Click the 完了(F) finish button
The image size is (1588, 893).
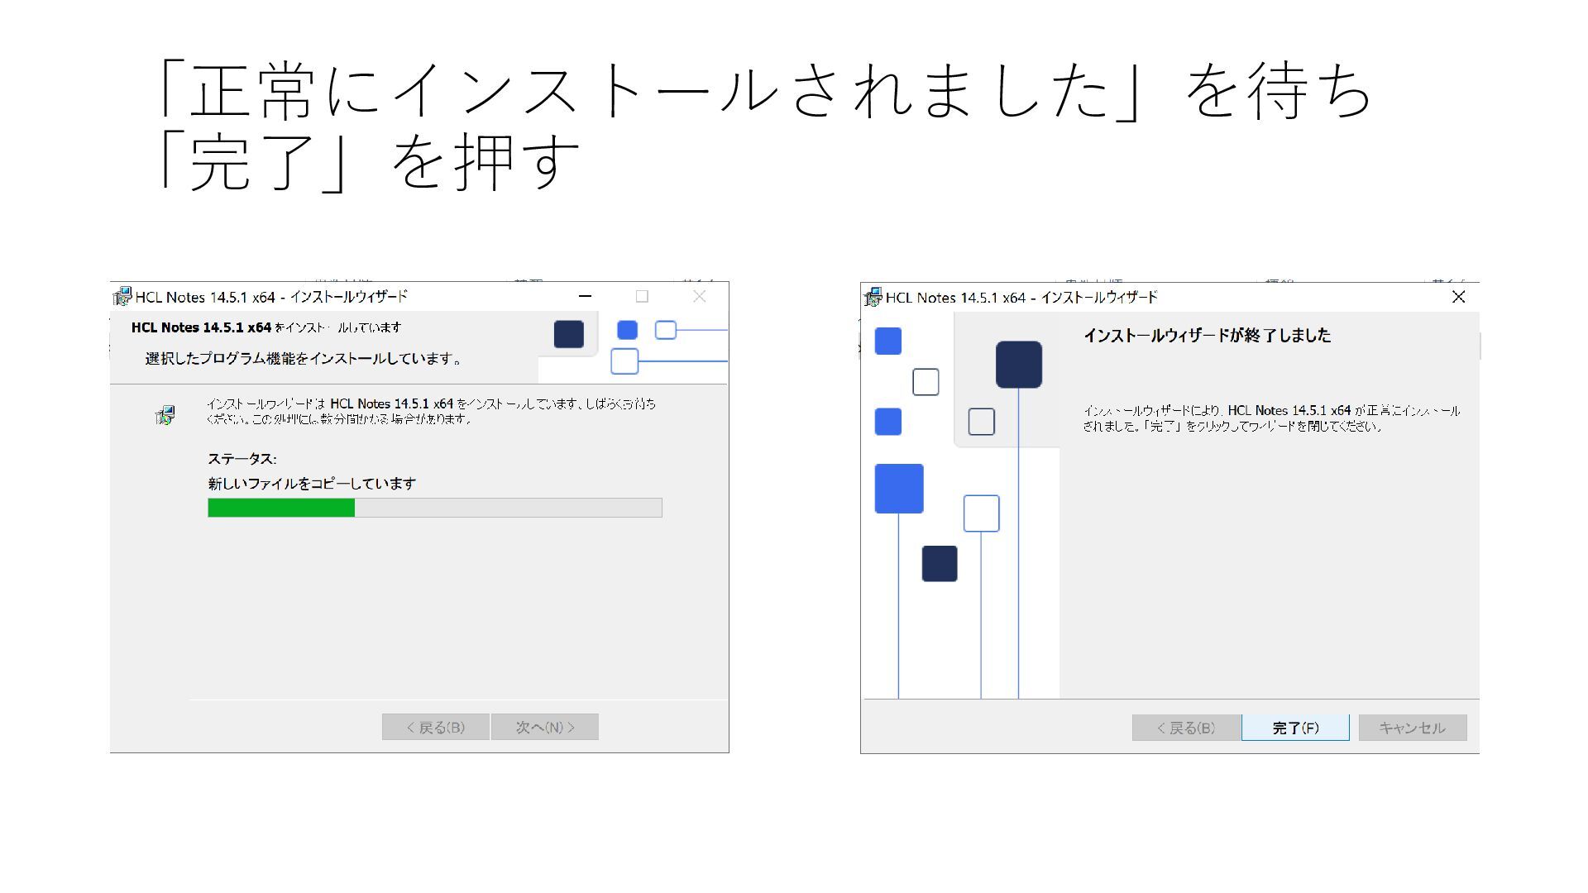[1295, 728]
